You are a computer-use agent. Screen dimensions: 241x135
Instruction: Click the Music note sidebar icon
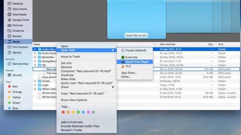point(9,42)
